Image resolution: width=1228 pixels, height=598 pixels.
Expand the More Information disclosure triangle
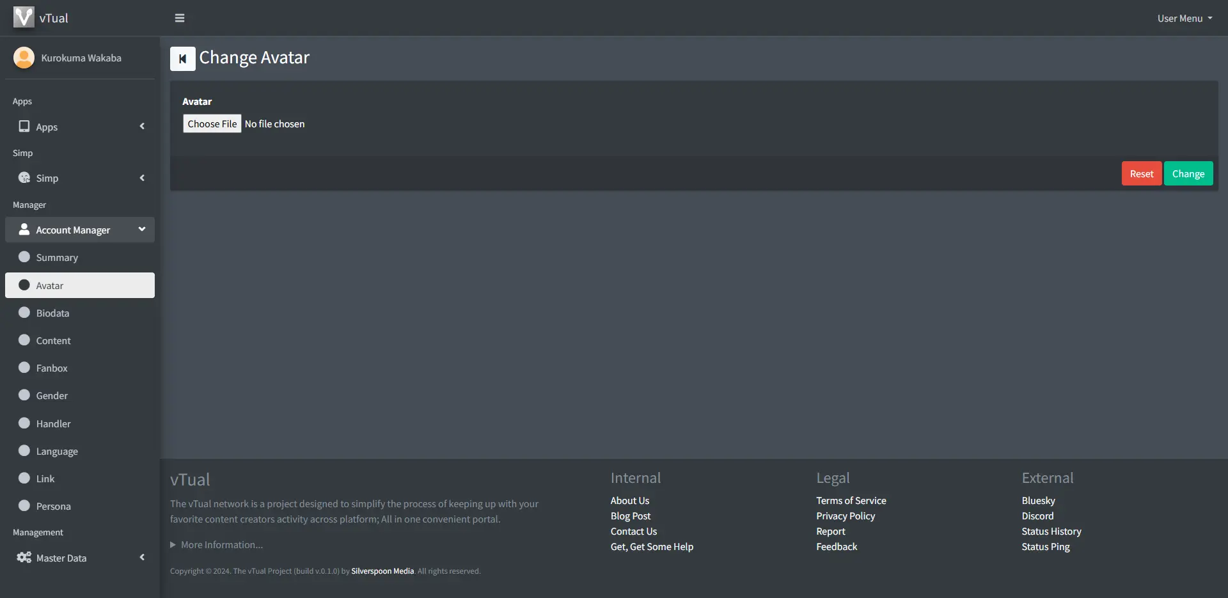(x=173, y=545)
